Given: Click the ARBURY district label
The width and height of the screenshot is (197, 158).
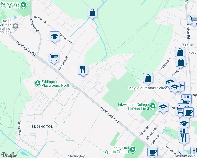Looking at the screenshot, I should [x=188, y=45].
